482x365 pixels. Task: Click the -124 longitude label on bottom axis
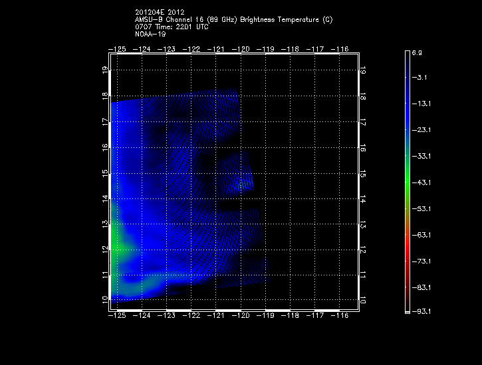click(142, 315)
